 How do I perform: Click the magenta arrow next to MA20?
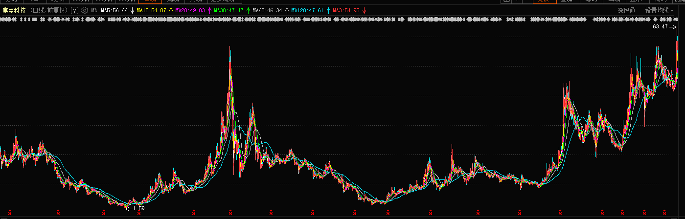(209, 10)
